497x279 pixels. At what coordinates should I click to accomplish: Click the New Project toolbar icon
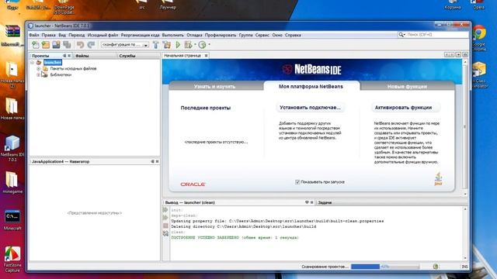click(46, 45)
